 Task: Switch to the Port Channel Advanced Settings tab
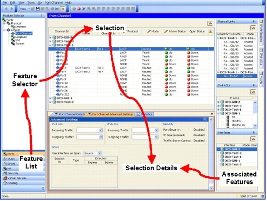pos(111,114)
